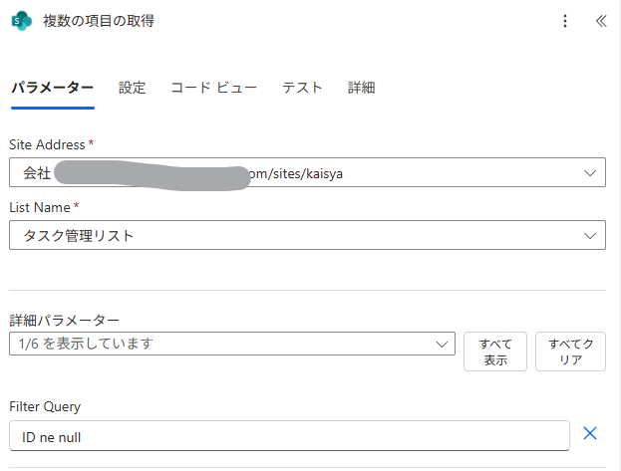Click the 複数の項目の取得 action title

(x=99, y=21)
